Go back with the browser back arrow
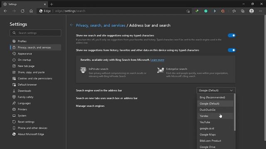The width and height of the screenshot is (266, 149). point(5,11)
